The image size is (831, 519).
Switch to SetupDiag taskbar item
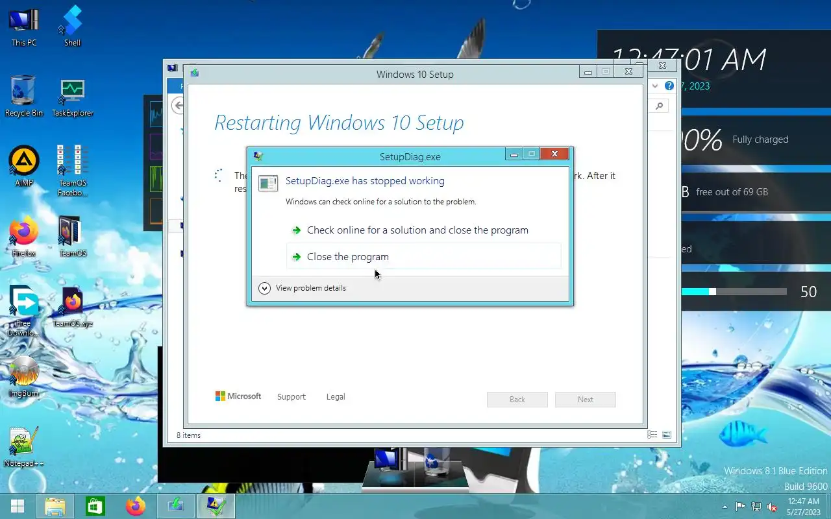[216, 506]
